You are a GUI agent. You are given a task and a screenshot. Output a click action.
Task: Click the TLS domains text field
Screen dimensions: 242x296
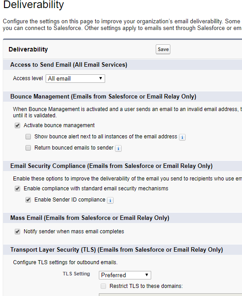point(170,295)
